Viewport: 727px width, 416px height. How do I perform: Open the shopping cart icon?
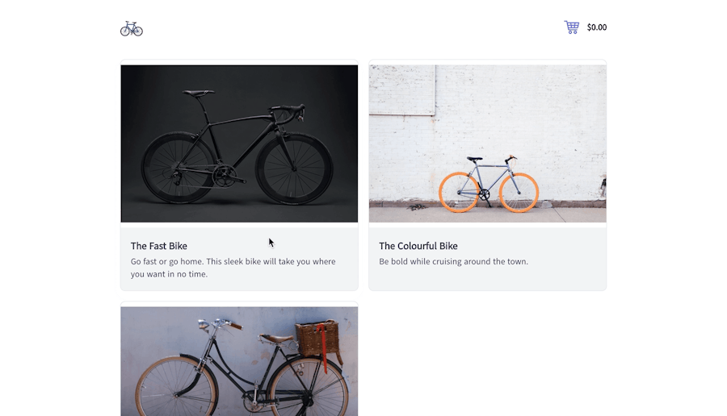point(571,27)
